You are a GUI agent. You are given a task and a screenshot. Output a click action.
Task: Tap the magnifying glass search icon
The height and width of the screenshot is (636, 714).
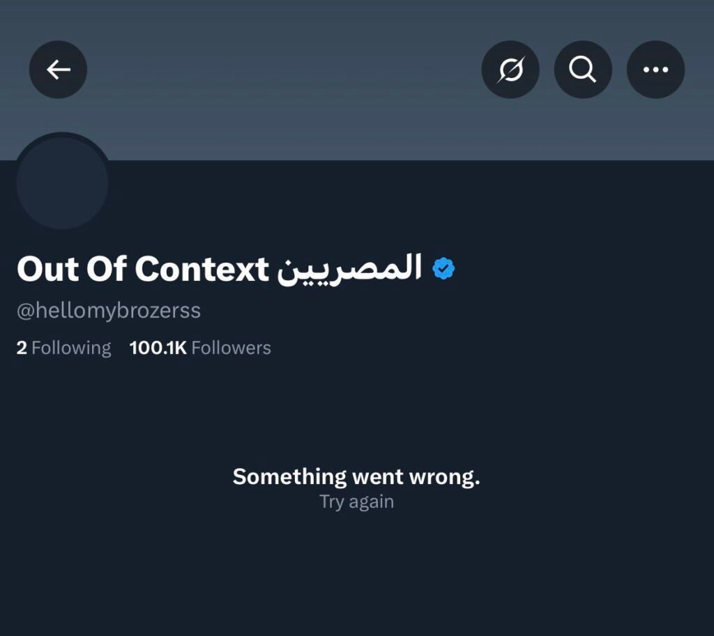[x=583, y=70]
